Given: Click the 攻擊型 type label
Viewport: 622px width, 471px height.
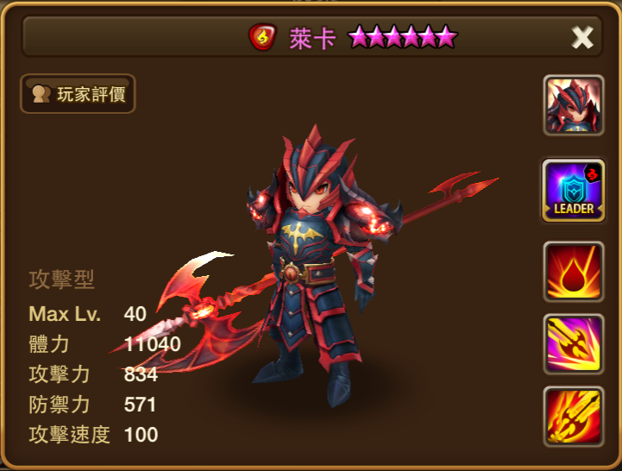Looking at the screenshot, I should [61, 279].
